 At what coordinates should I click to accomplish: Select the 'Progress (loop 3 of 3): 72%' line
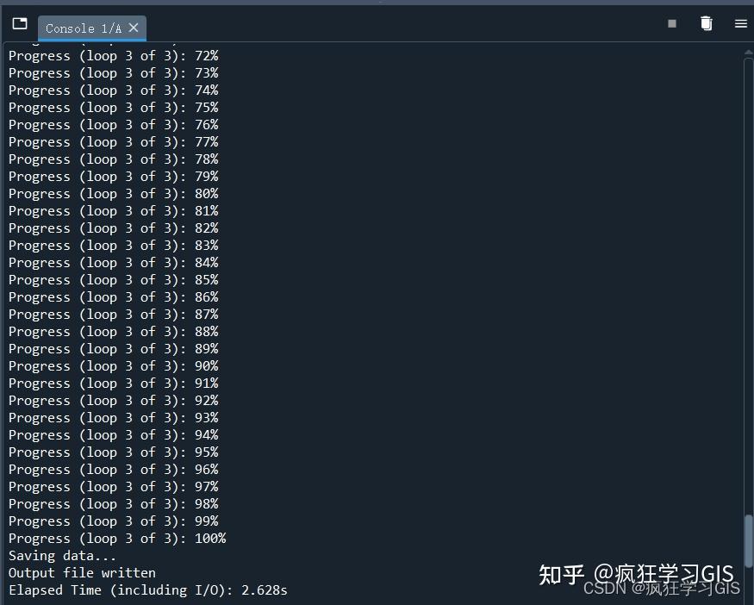click(112, 55)
